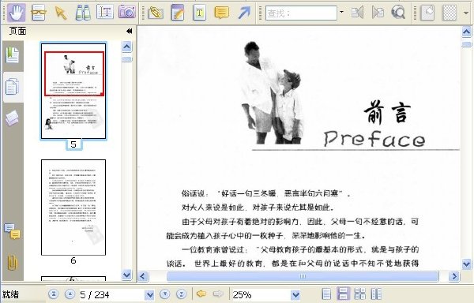Click the checkered grid toolbar icon
Viewport: 474px width, 303px height.
[x=450, y=13]
